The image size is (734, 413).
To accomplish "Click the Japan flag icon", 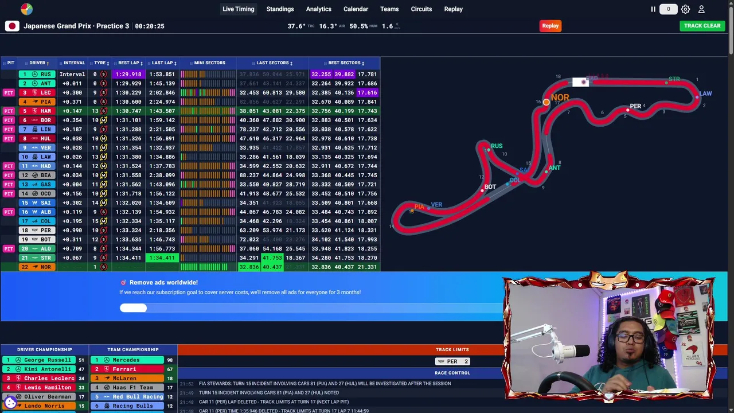I will (12, 26).
